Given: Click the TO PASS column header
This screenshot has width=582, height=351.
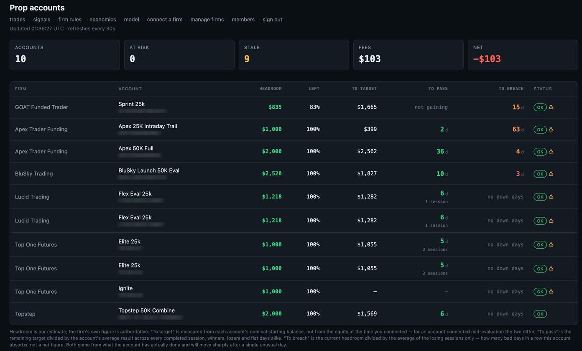Looking at the screenshot, I should [x=438, y=89].
